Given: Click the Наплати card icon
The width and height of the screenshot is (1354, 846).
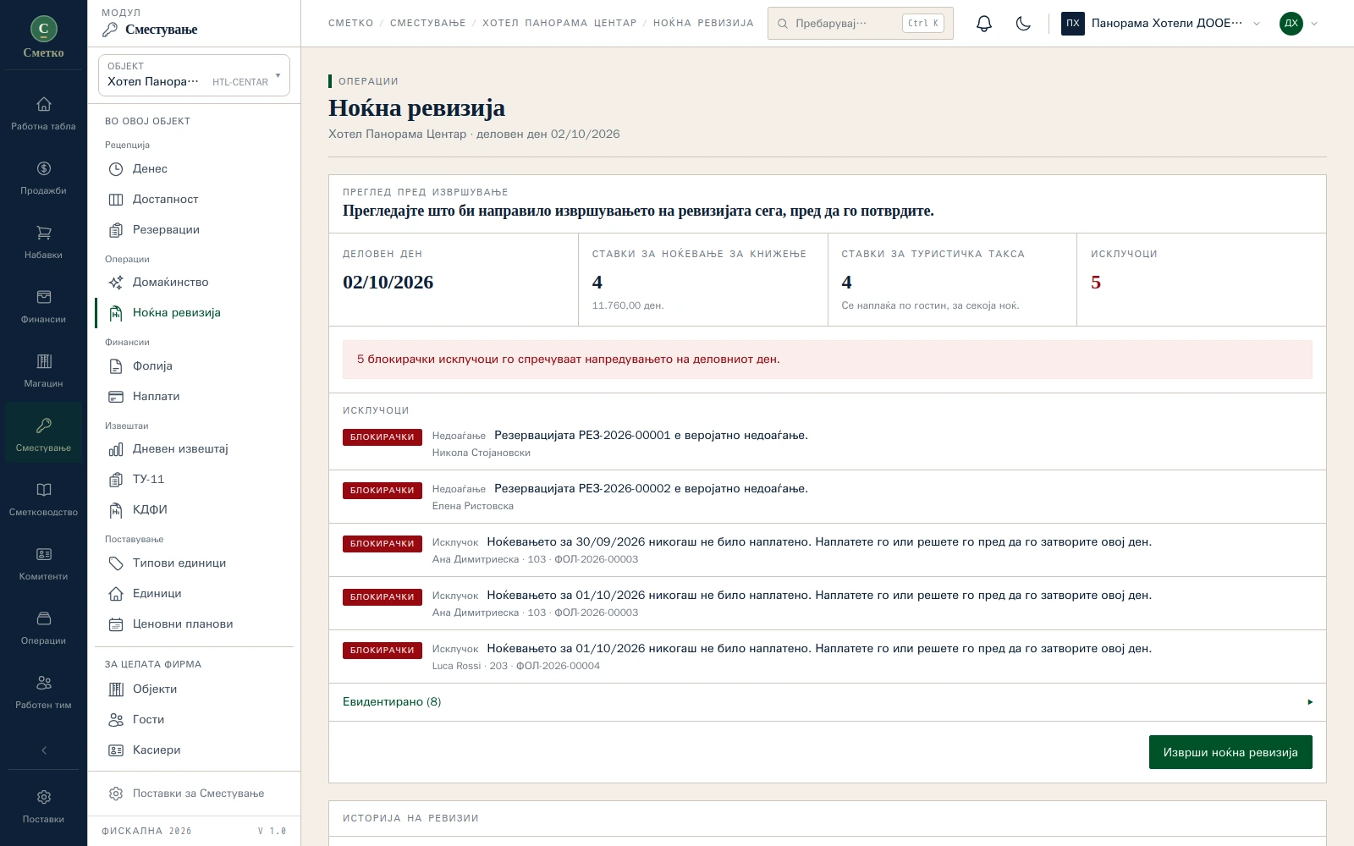Looking at the screenshot, I should [x=116, y=397].
